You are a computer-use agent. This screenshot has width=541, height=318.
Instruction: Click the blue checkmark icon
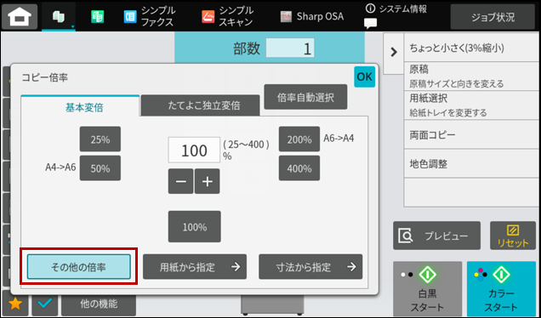coord(45,304)
